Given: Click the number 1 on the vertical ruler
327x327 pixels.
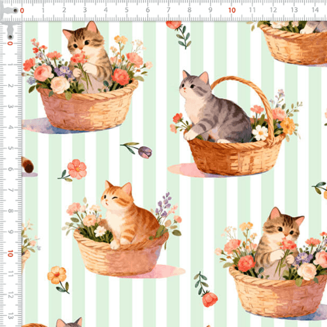Looking at the screenshot, I should coord(10,65).
